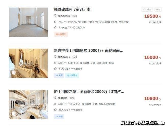Click 关注 button on first listing
Image resolution: width=168 pixels, height=127 pixels.
(158, 9)
